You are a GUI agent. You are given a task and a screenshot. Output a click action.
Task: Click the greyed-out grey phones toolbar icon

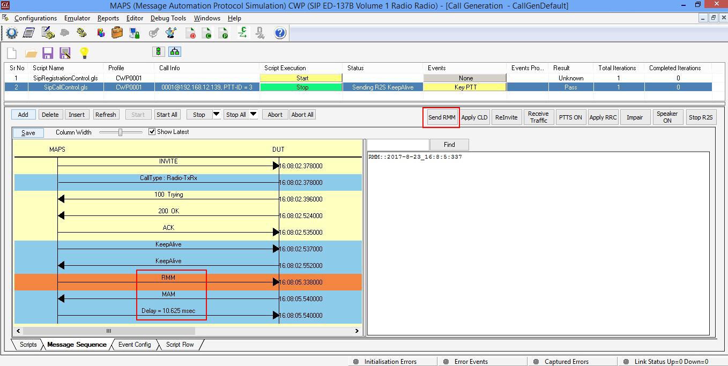click(65, 33)
